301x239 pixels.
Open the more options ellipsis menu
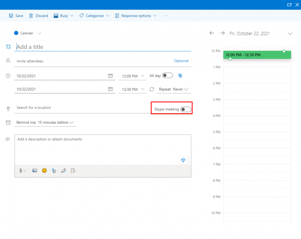click(x=165, y=16)
